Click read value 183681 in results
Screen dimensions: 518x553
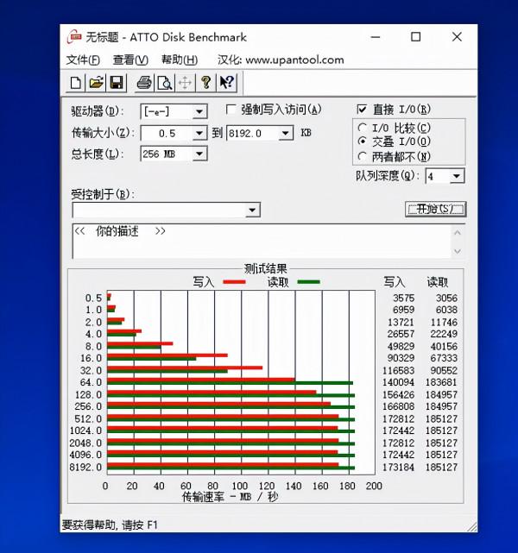pyautogui.click(x=441, y=382)
